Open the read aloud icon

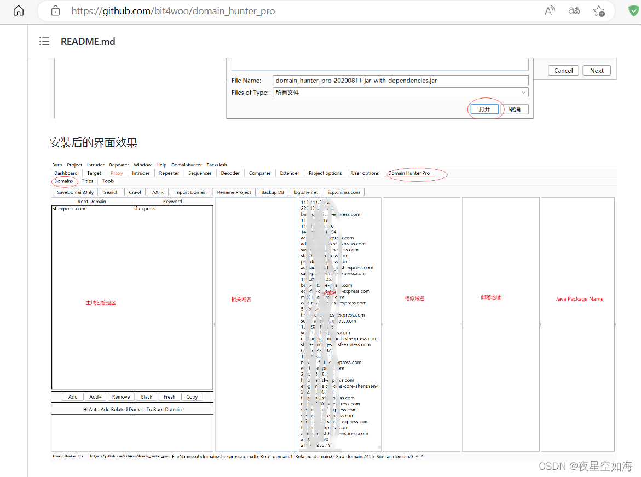click(550, 11)
